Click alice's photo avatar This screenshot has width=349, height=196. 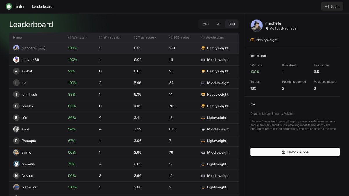16,129
